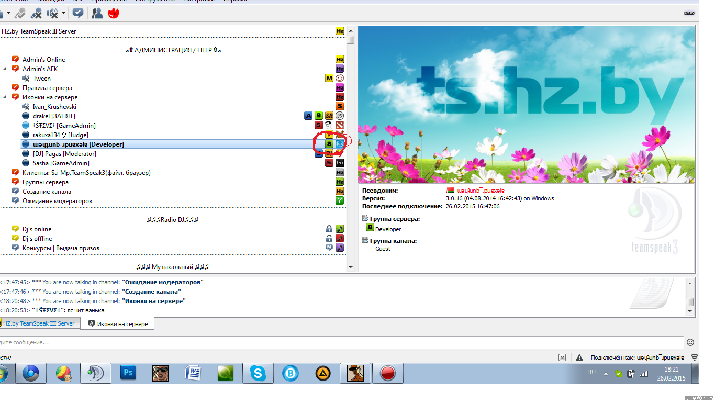This screenshot has height=402, width=715.
Task: Click green music note on Dj's online
Action: [340, 229]
